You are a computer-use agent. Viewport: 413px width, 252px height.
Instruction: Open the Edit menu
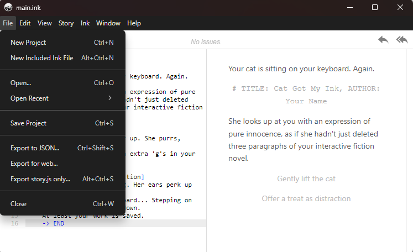click(x=25, y=23)
